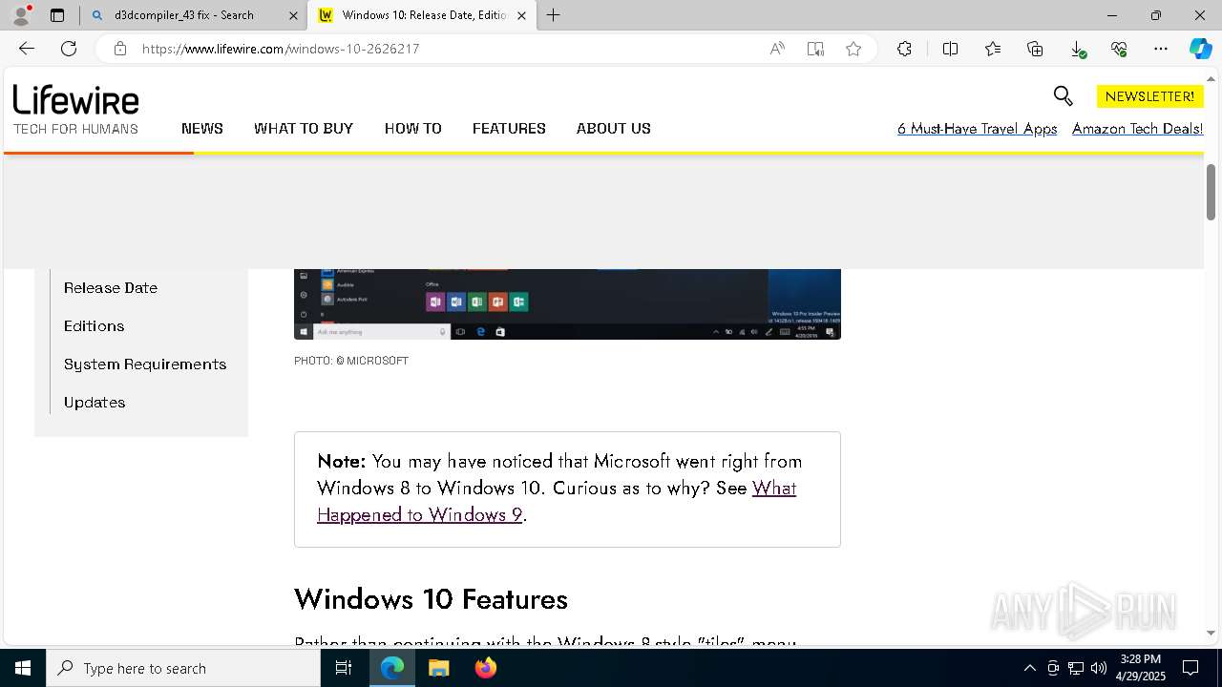Open the ABOUT US menu
This screenshot has height=687, width=1222.
pyautogui.click(x=614, y=128)
